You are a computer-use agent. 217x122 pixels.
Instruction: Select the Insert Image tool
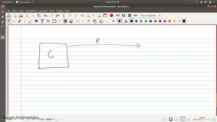click(x=36, y=21)
